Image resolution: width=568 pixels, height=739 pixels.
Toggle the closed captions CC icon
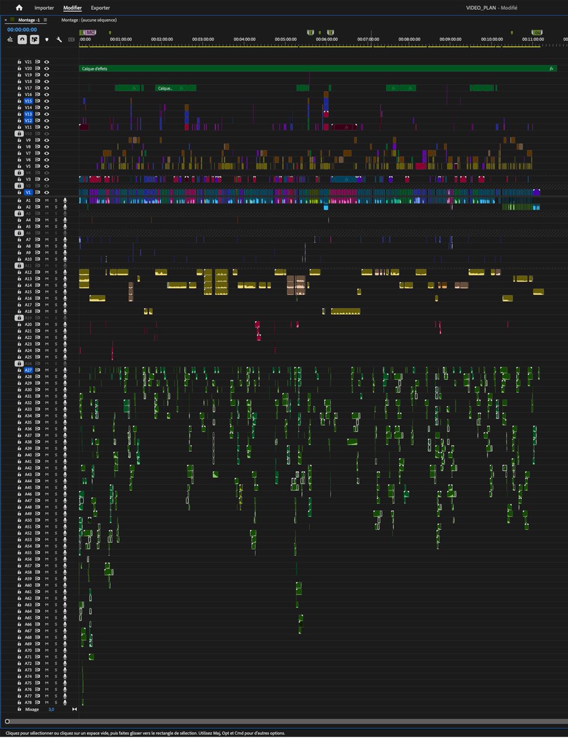(71, 39)
